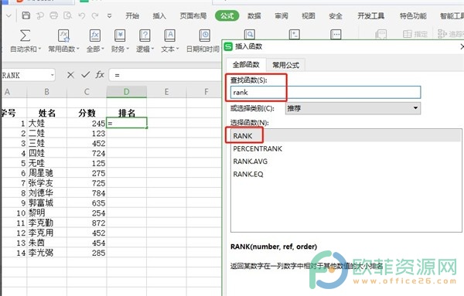Switch to the 开发工具 ribbon tab
Screen dimensions: 464x296
coord(370,15)
